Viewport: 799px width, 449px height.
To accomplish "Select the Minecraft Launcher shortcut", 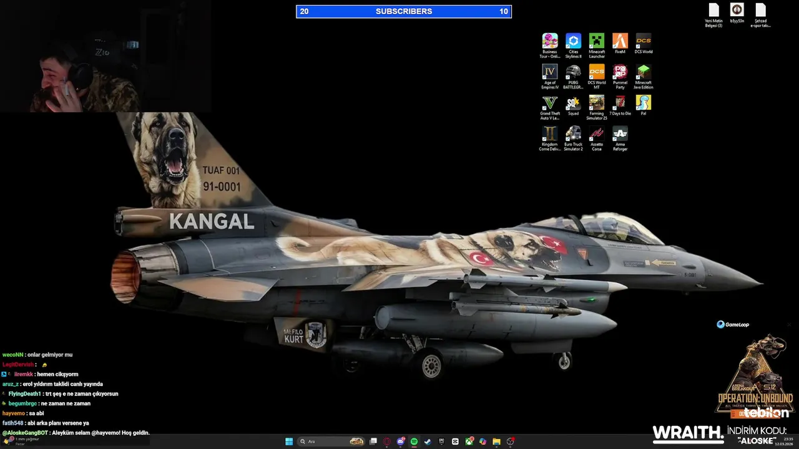I will coord(597,46).
